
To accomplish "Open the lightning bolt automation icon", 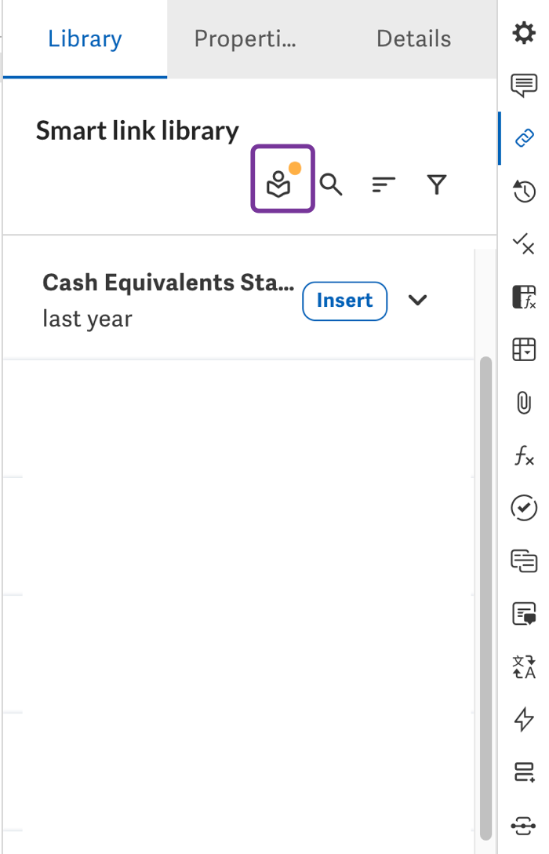I will pyautogui.click(x=523, y=719).
